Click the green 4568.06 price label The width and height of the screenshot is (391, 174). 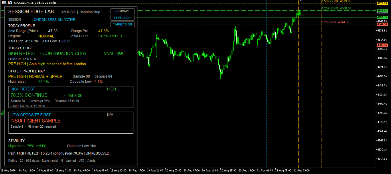click(x=382, y=11)
